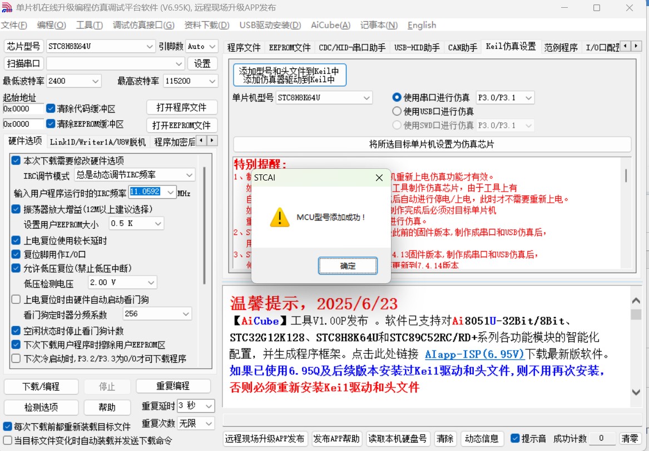Click 打开EEPROM文件 button
Image resolution: width=649 pixels, height=451 pixels.
click(181, 126)
